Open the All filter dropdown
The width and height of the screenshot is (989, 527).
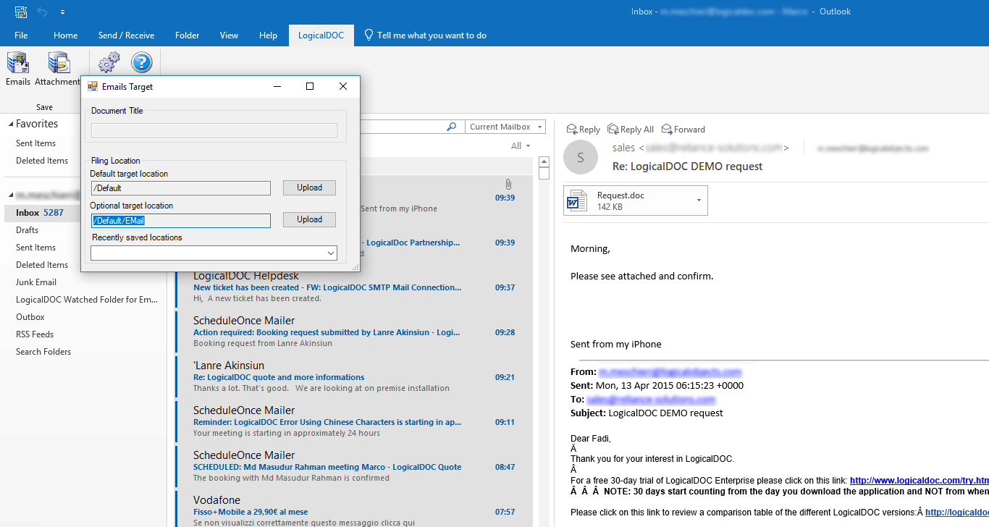coord(521,146)
